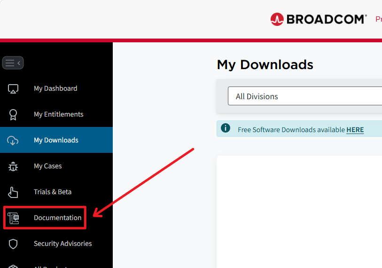Click the Documentation scroll icon
382x268 pixels.
click(x=13, y=218)
